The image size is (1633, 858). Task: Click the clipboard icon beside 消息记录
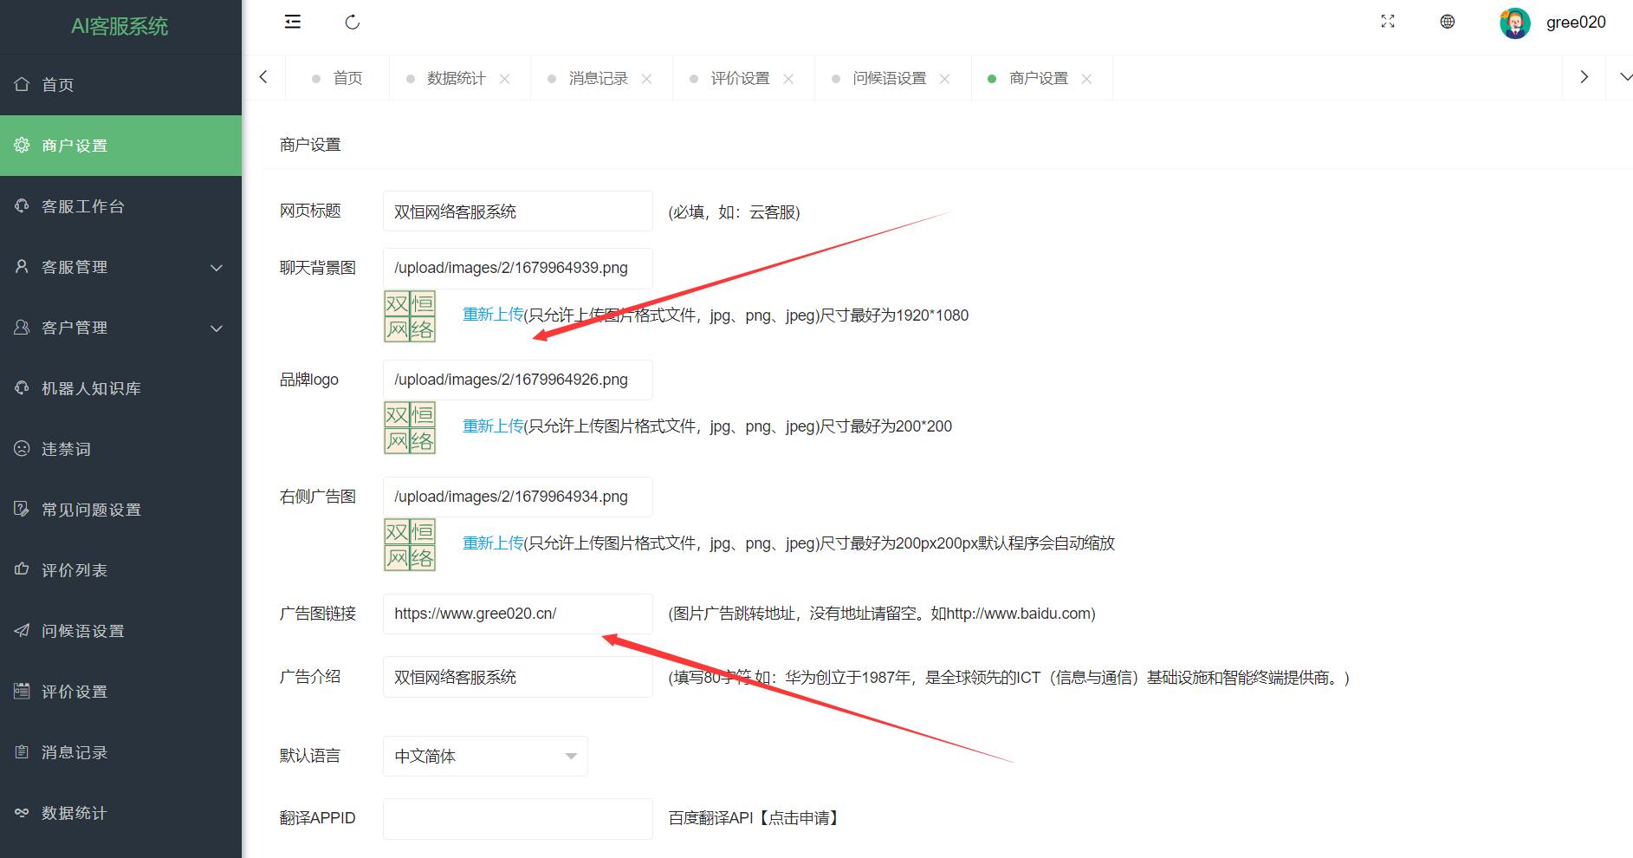(22, 751)
